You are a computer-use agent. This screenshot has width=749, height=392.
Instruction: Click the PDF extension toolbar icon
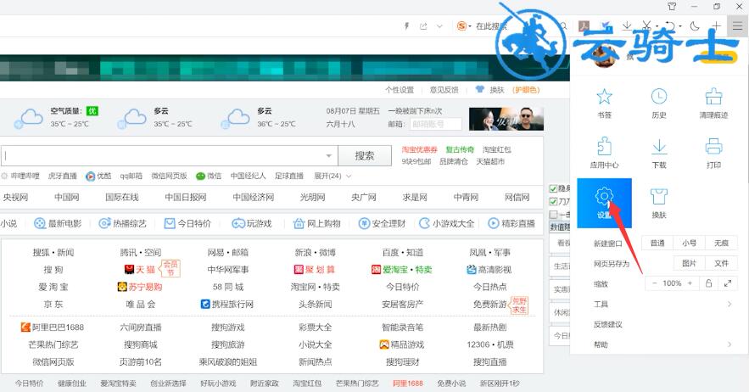pyautogui.click(x=584, y=25)
